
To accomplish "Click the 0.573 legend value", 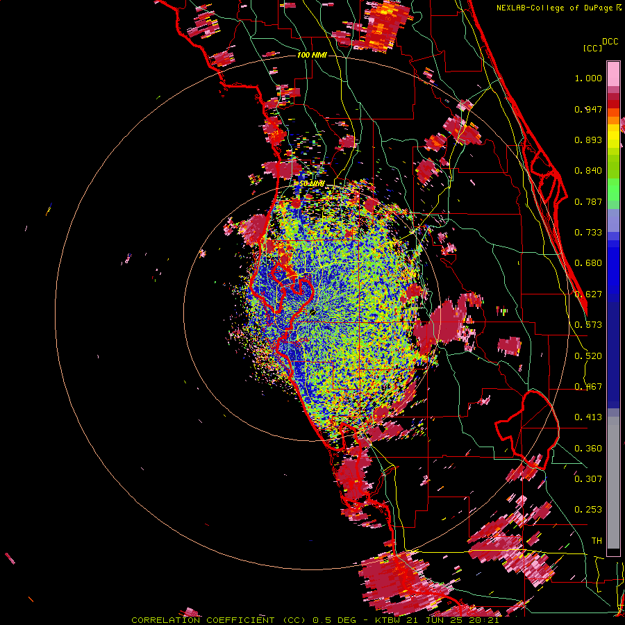I will point(588,325).
